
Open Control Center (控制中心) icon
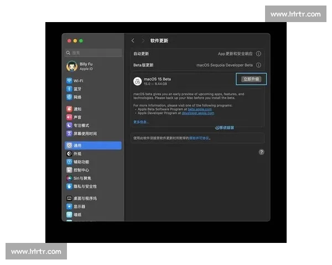(x=69, y=170)
